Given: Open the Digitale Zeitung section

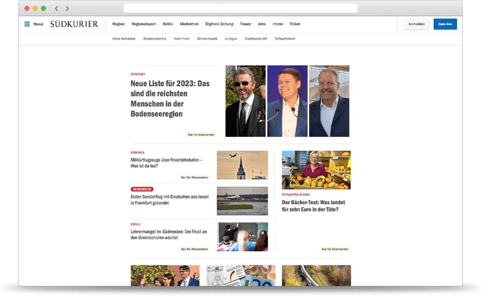Looking at the screenshot, I should click(219, 24).
